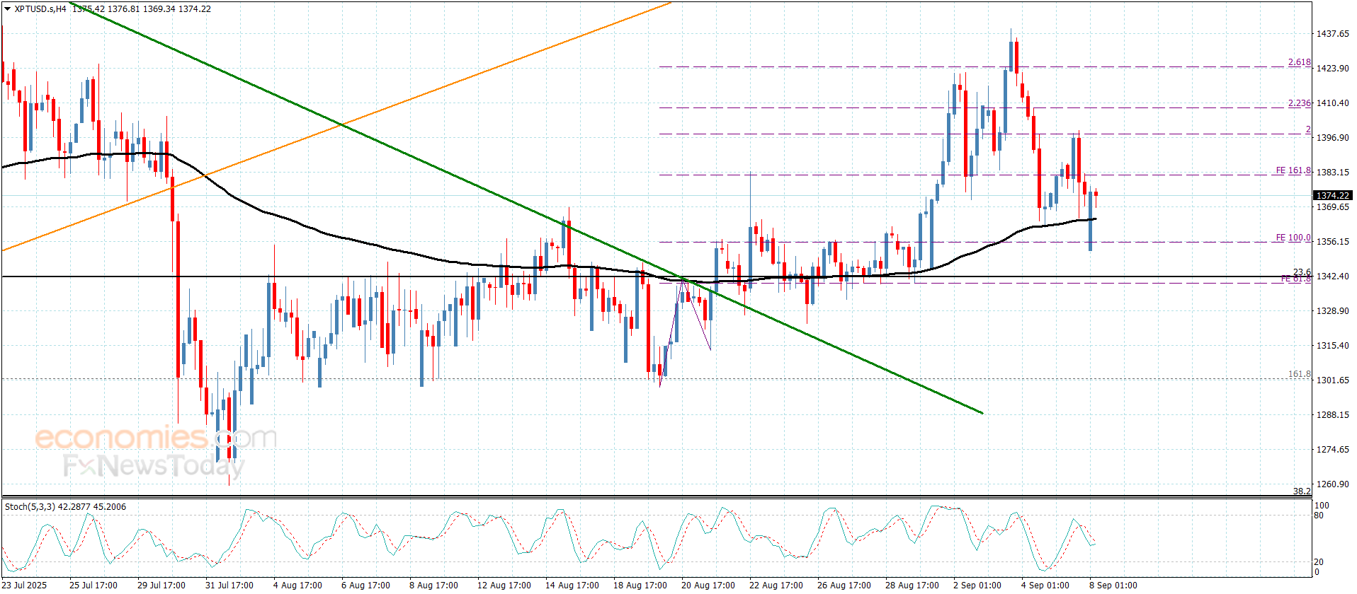Select the 2.236 Fibonacci level label

1299,103
